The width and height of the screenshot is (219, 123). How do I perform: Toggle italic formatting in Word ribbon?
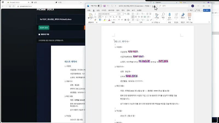(x=103, y=17)
